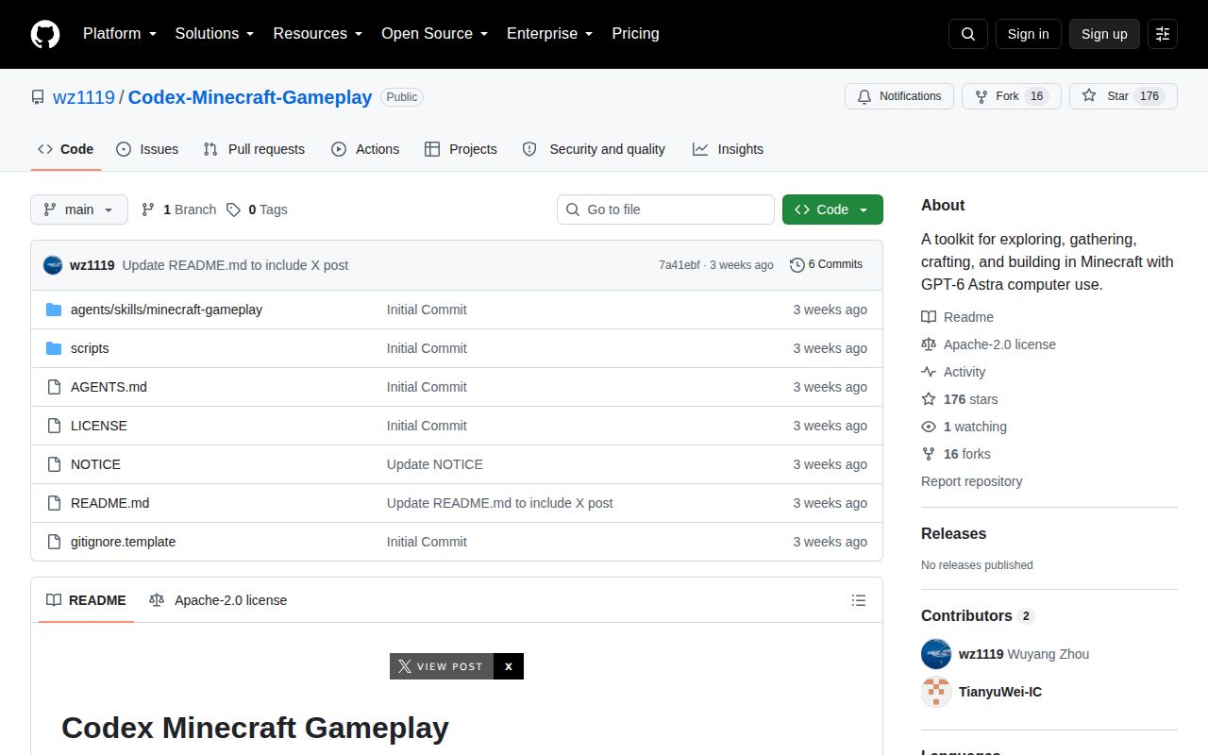Click the license scale icon in About
This screenshot has width=1208, height=755.
929,344
